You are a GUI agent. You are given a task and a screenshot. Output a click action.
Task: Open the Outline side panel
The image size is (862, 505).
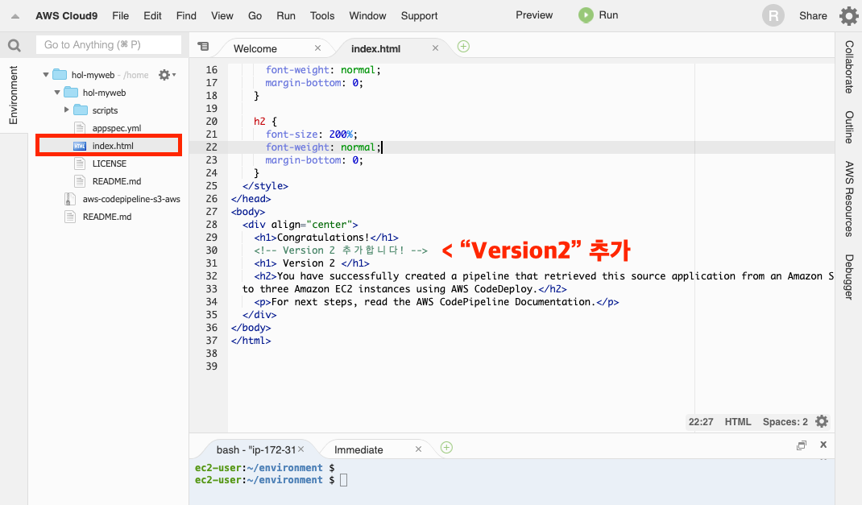coord(849,127)
